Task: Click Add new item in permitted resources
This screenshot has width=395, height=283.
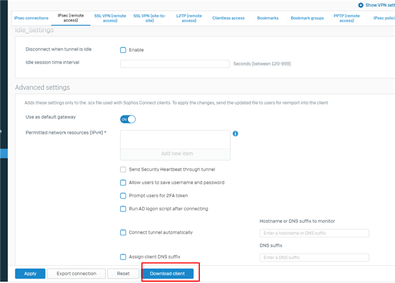Action: 175,154
